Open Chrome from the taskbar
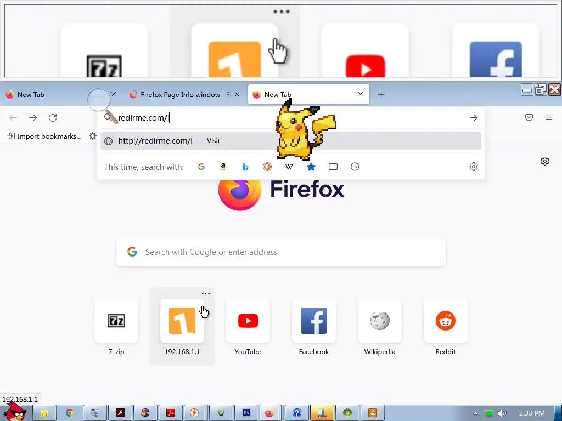Viewport: 562px width, 421px height. click(69, 413)
